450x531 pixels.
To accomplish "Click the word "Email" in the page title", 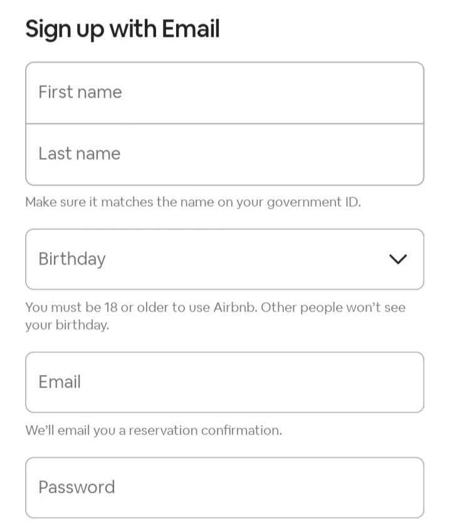I will coord(191,29).
